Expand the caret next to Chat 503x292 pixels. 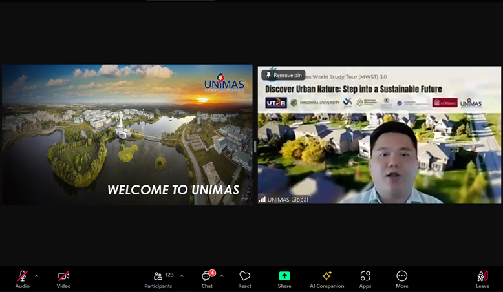coord(222,276)
